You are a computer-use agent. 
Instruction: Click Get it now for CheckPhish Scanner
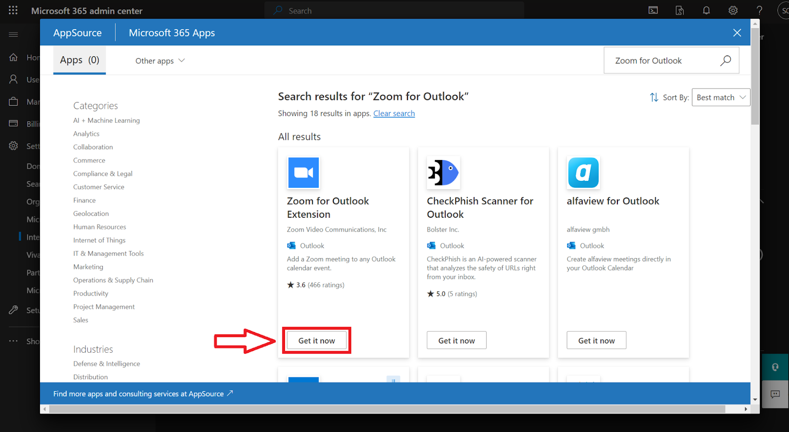457,340
